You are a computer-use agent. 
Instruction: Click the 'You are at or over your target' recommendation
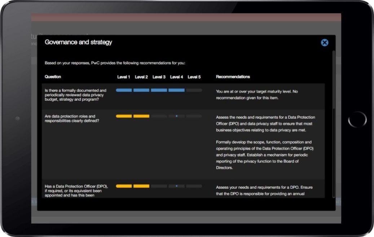(257, 94)
